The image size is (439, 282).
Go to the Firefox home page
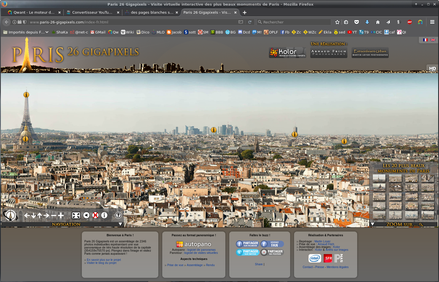(378, 22)
